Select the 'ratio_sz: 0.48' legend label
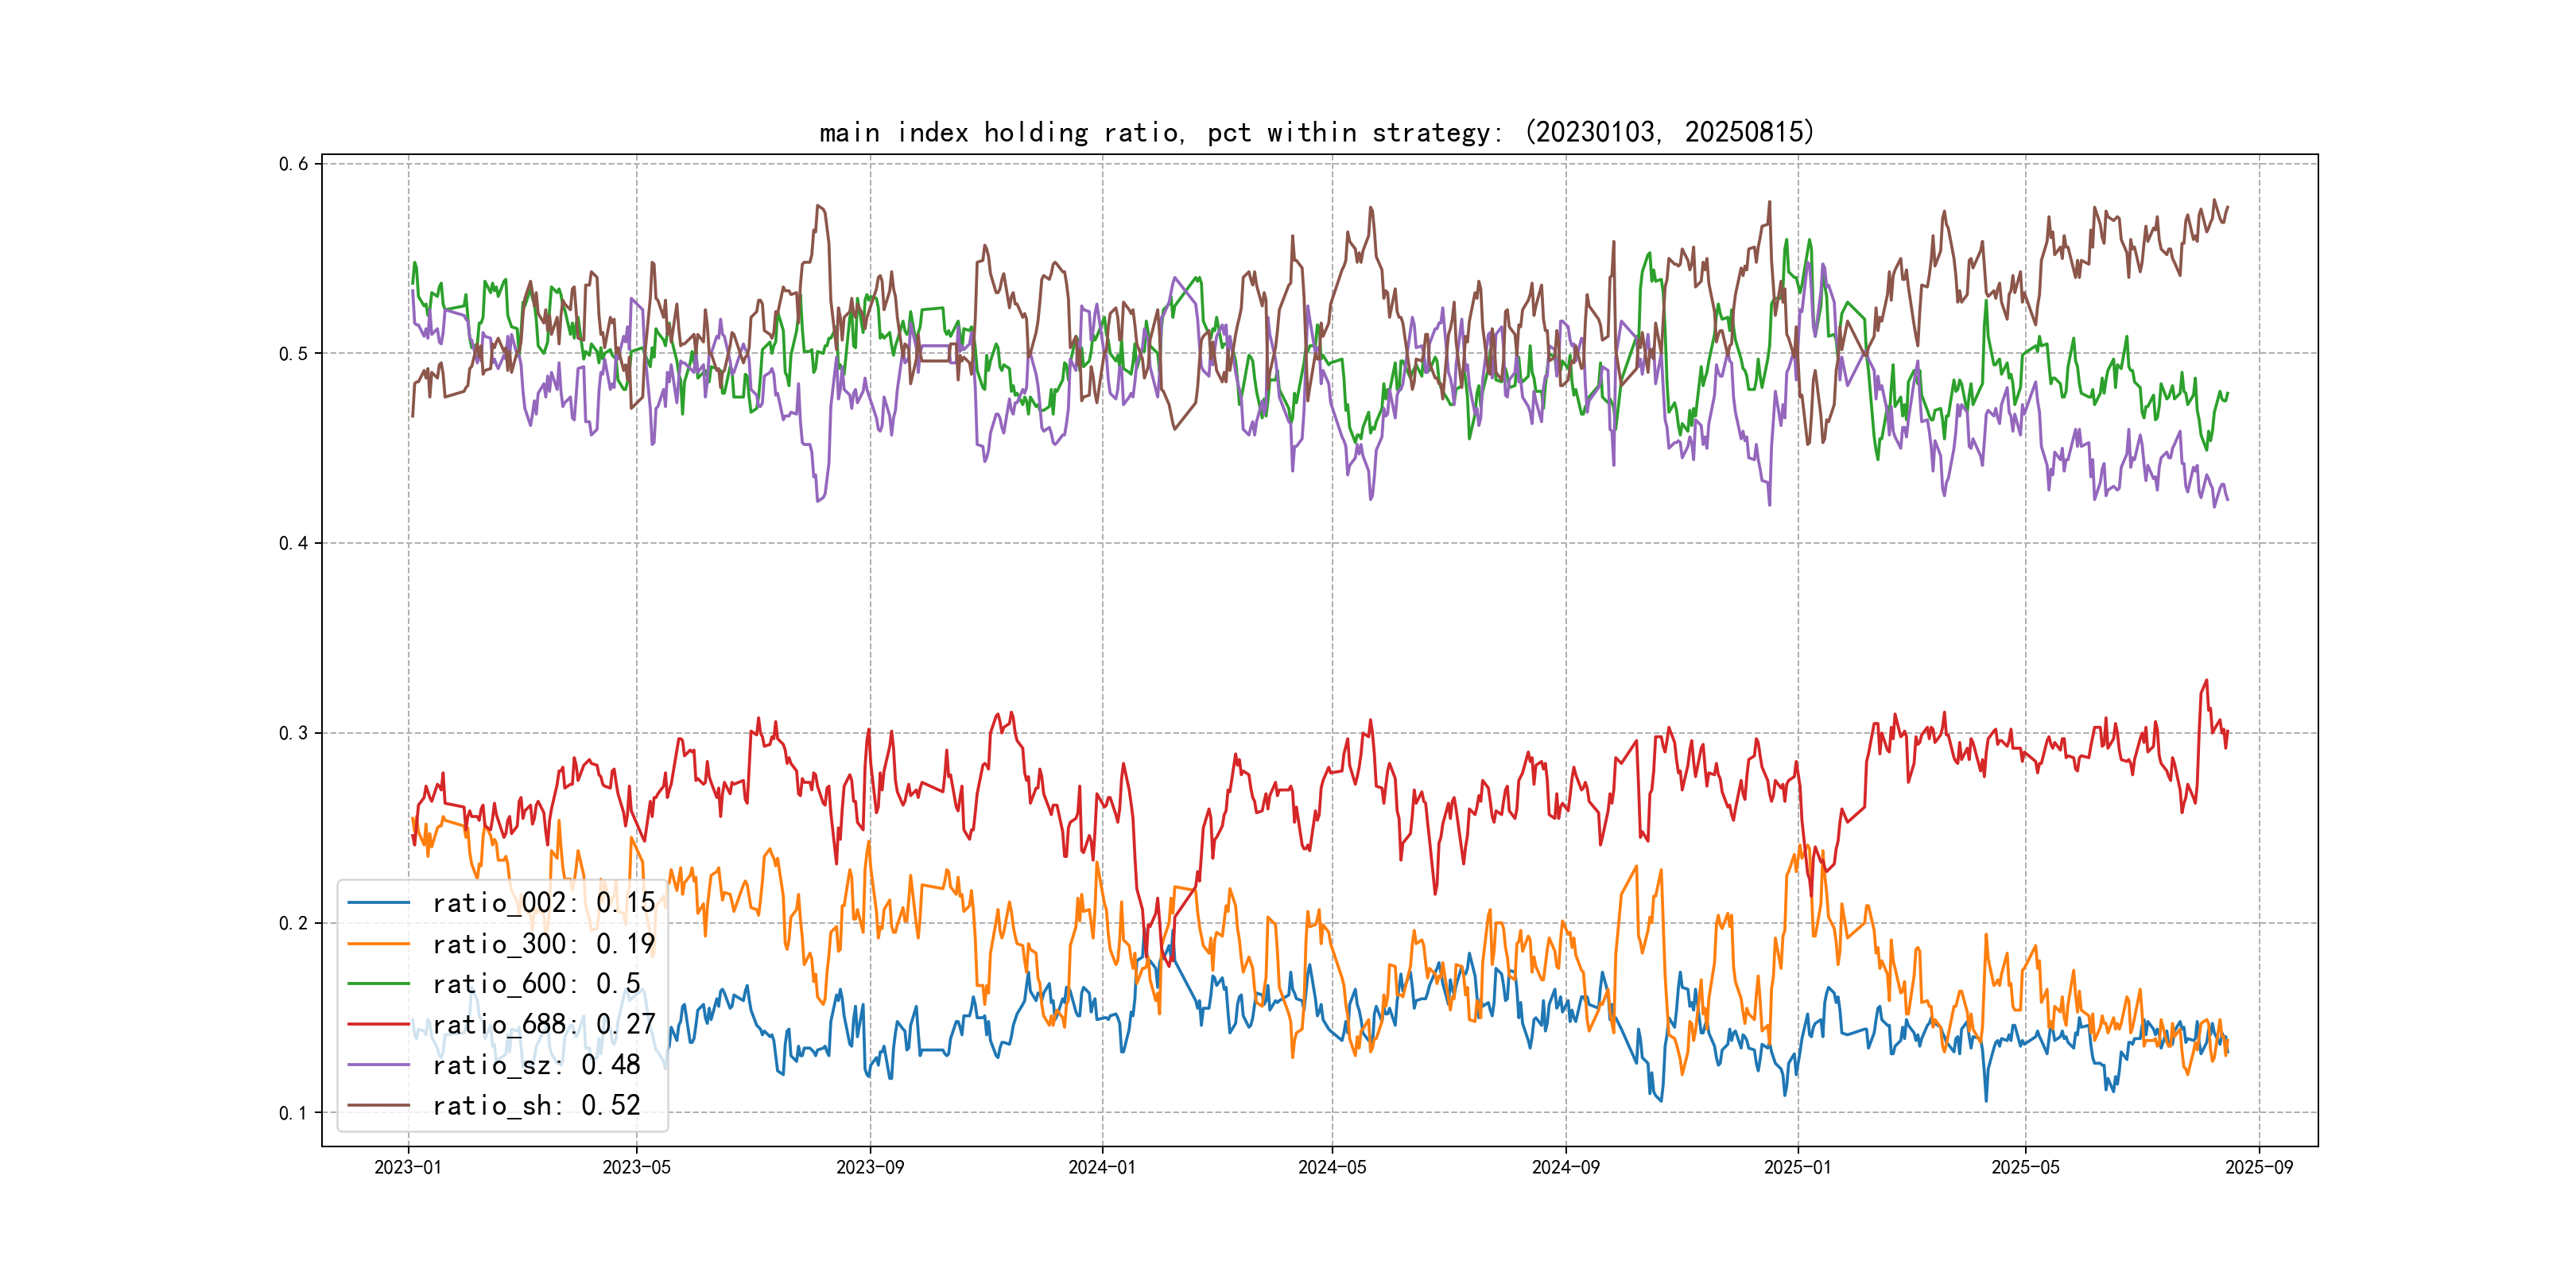The height and width of the screenshot is (1288, 2576). pos(536,1065)
